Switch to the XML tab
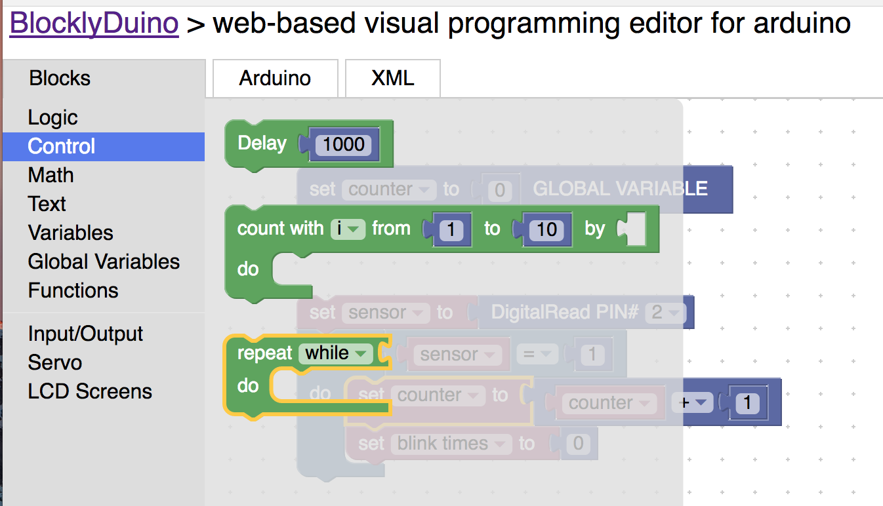This screenshot has height=506, width=883. [x=392, y=78]
